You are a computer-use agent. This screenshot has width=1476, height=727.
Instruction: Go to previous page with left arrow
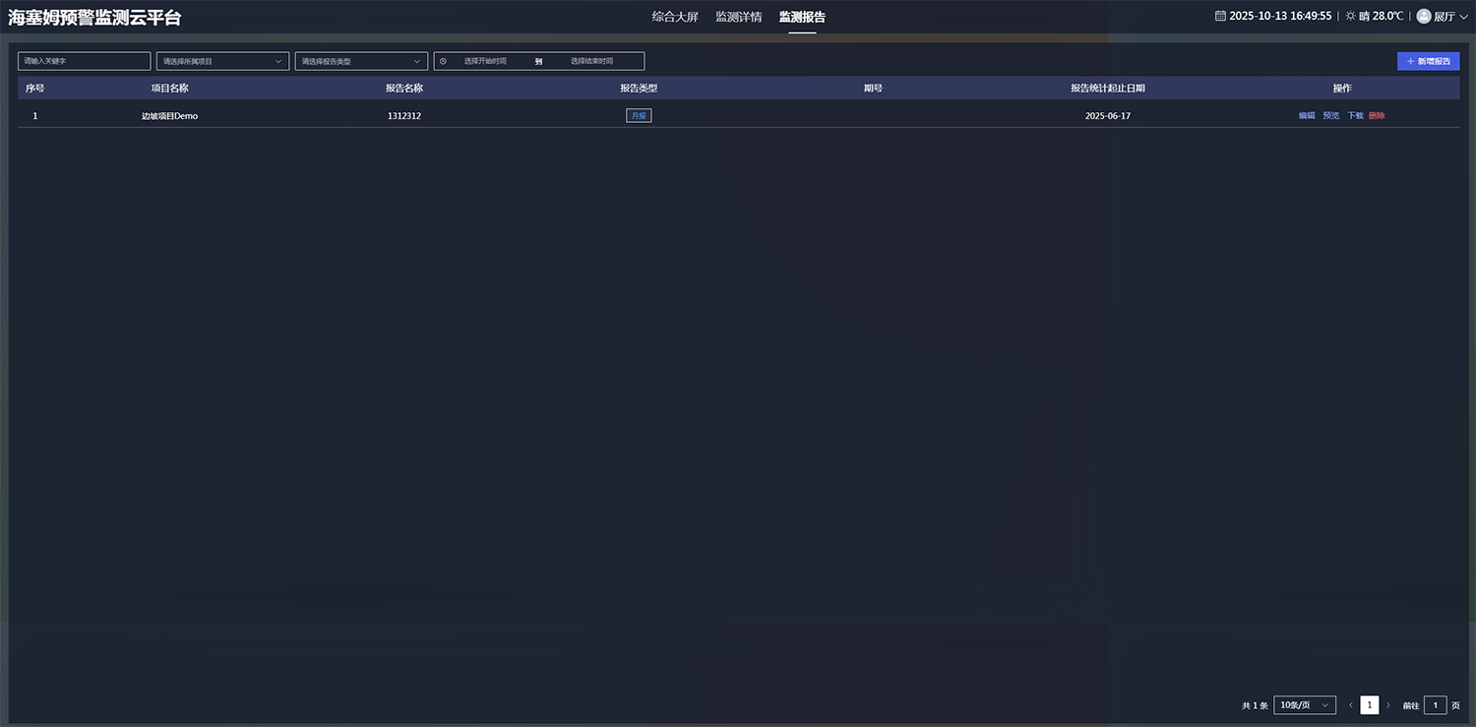click(x=1350, y=705)
